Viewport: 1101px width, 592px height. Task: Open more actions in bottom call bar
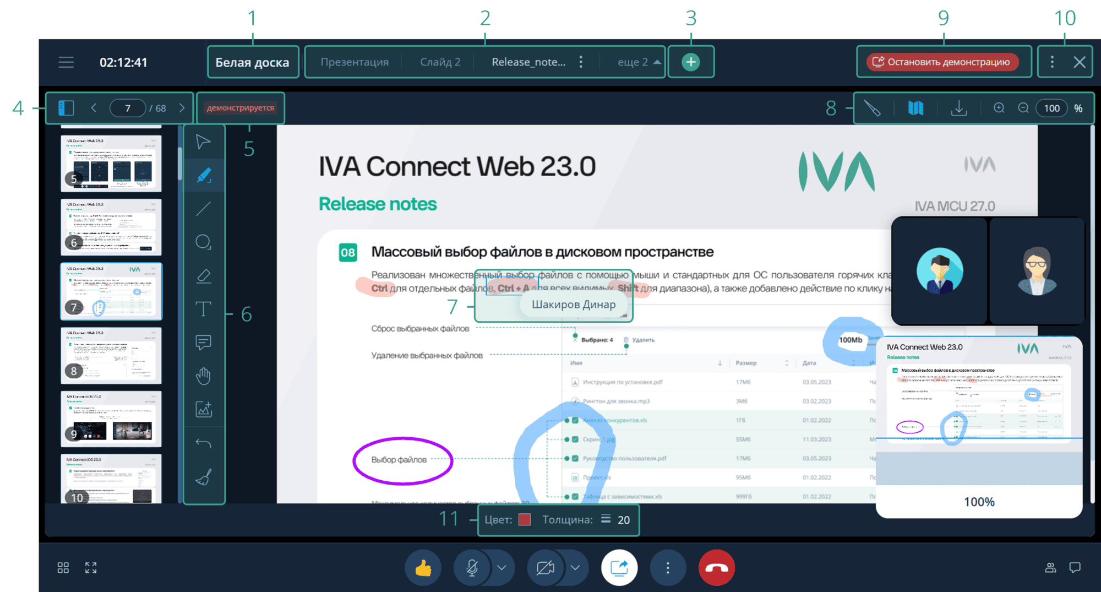668,568
